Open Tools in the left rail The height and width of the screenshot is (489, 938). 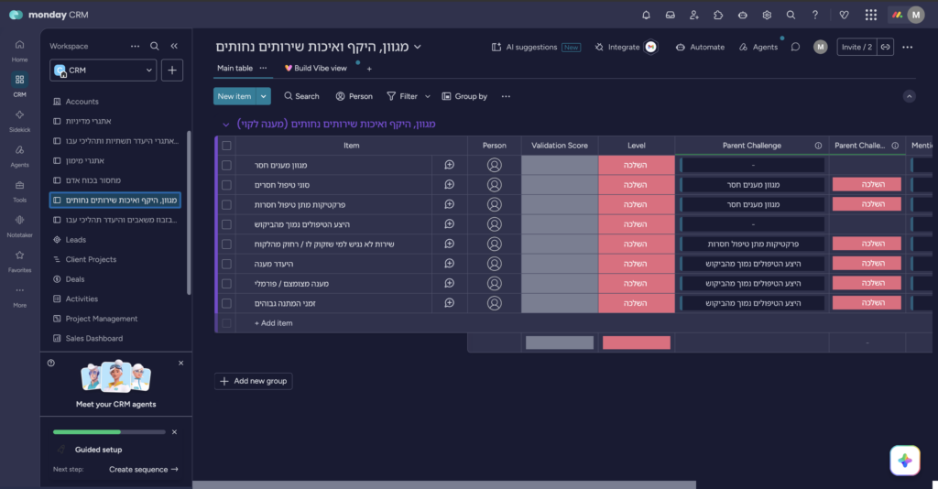(x=20, y=191)
